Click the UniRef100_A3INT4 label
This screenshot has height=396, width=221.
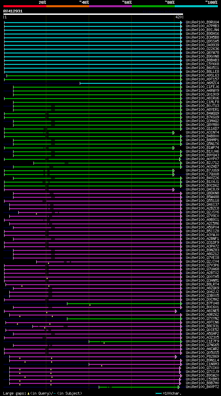(202, 132)
